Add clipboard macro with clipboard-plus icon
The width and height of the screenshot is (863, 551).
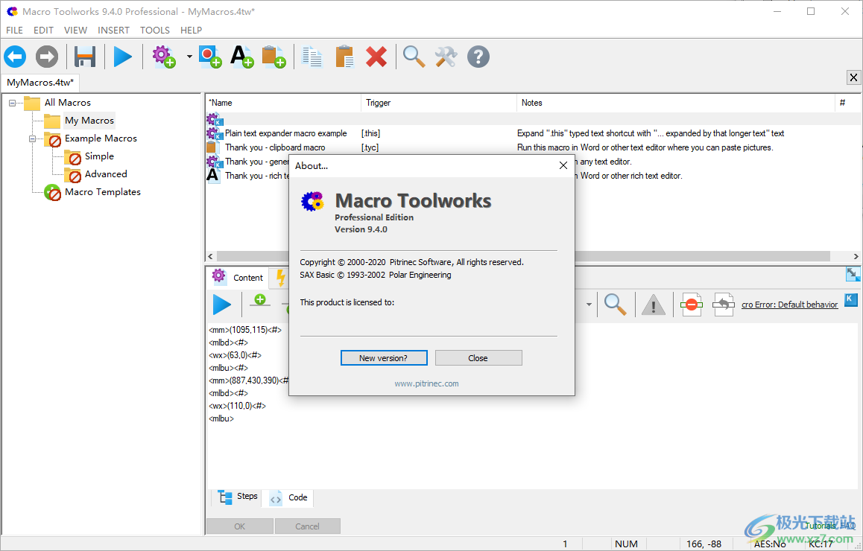point(274,57)
